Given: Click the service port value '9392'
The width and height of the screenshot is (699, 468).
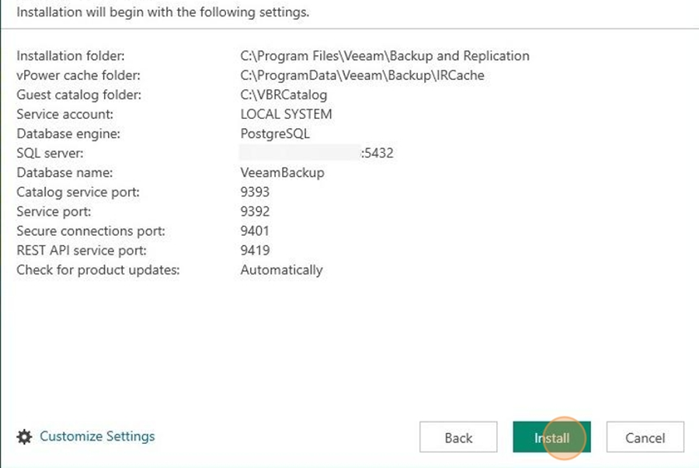Looking at the screenshot, I should pos(255,212).
